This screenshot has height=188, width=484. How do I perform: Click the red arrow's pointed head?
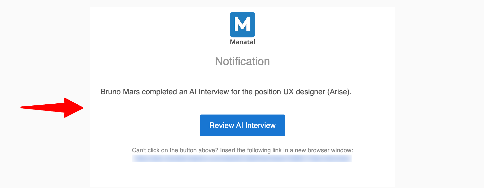coord(74,108)
